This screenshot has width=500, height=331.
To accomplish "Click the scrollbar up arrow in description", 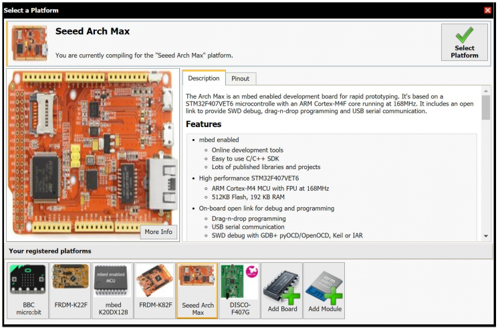I will [486, 90].
